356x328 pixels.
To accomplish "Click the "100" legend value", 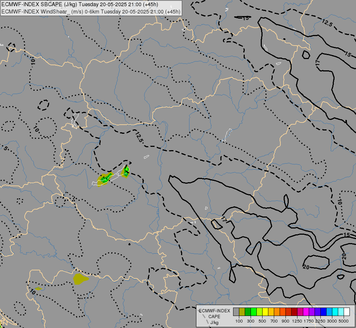I will 239,321.
